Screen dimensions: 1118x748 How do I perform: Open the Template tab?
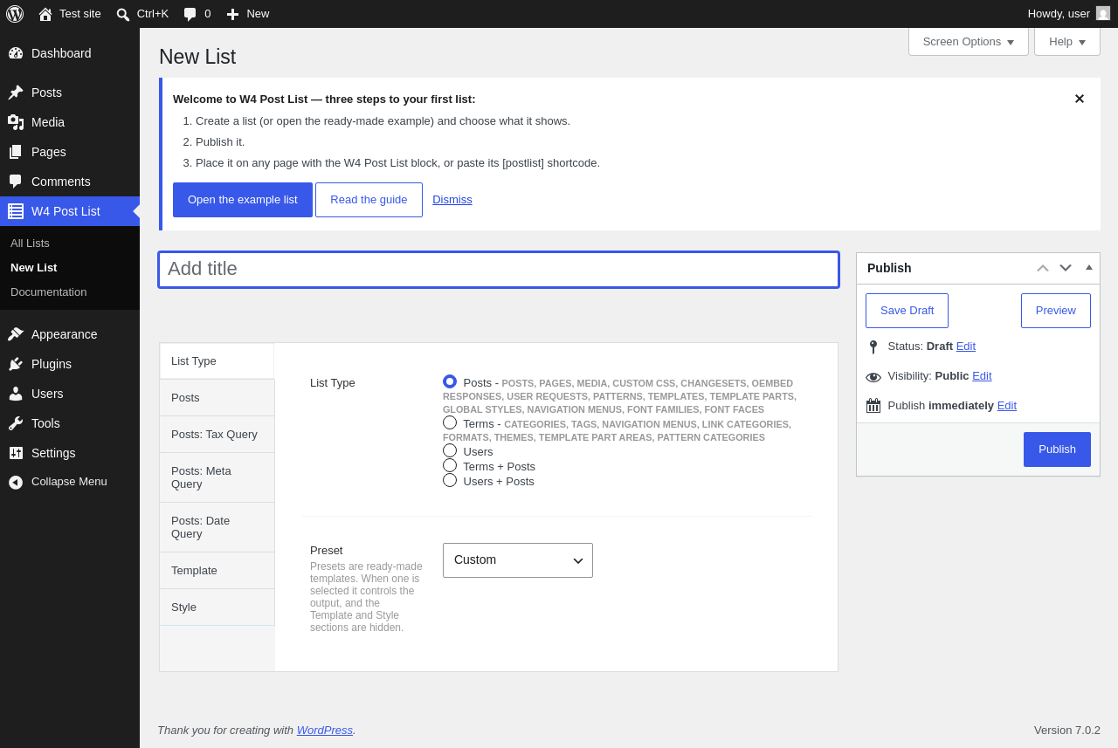click(217, 570)
